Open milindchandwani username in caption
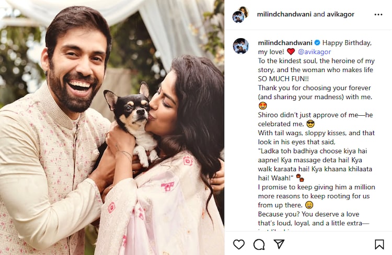The image size is (392, 255). (x=285, y=43)
